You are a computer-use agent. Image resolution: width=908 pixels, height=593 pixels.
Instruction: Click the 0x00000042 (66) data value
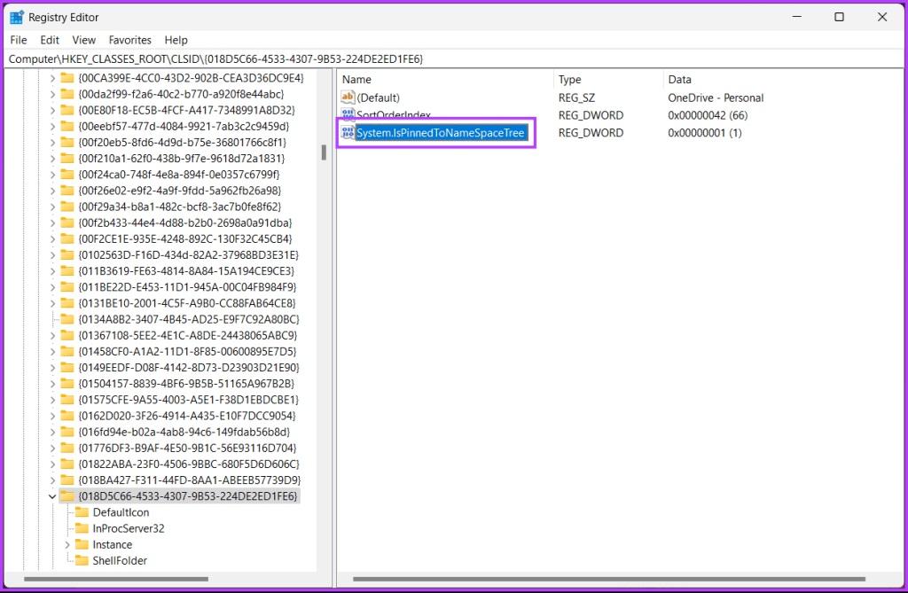pyautogui.click(x=708, y=114)
